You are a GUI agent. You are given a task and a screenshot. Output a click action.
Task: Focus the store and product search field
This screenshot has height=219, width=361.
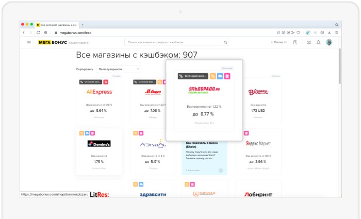pos(176,42)
